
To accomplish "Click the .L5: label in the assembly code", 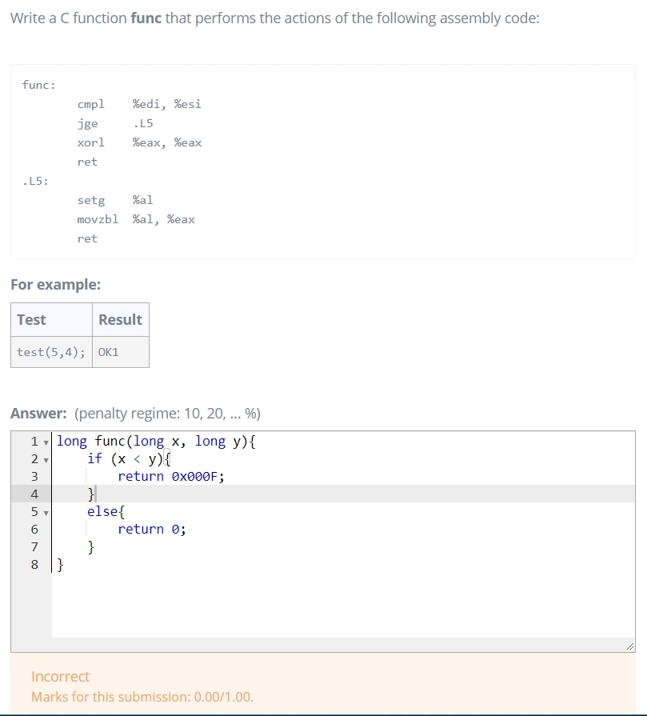I will [x=34, y=181].
